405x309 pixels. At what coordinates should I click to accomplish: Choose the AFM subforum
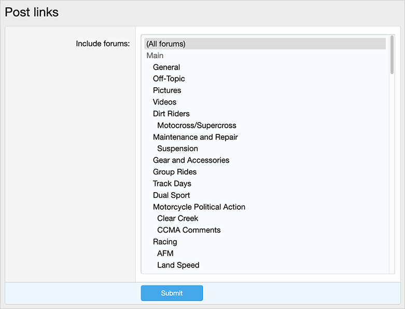point(165,253)
